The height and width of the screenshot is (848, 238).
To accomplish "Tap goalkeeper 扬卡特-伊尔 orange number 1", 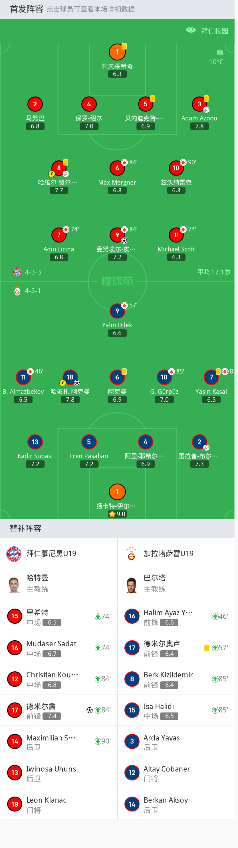I will pyautogui.click(x=117, y=492).
